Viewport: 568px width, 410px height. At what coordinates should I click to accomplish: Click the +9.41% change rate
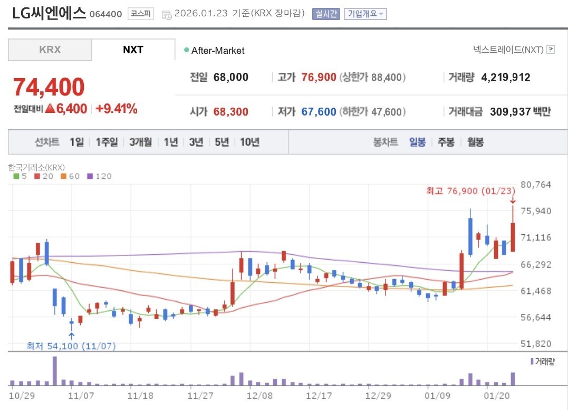pyautogui.click(x=116, y=108)
